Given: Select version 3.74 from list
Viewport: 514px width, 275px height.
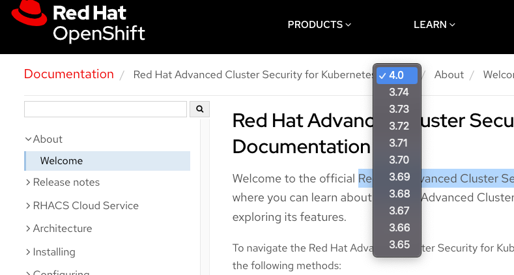Looking at the screenshot, I should 399,92.
